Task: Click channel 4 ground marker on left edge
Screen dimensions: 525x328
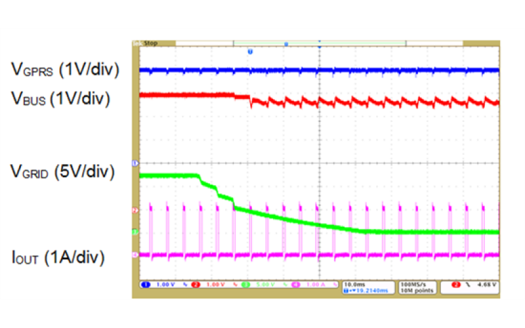Action: tap(135, 255)
